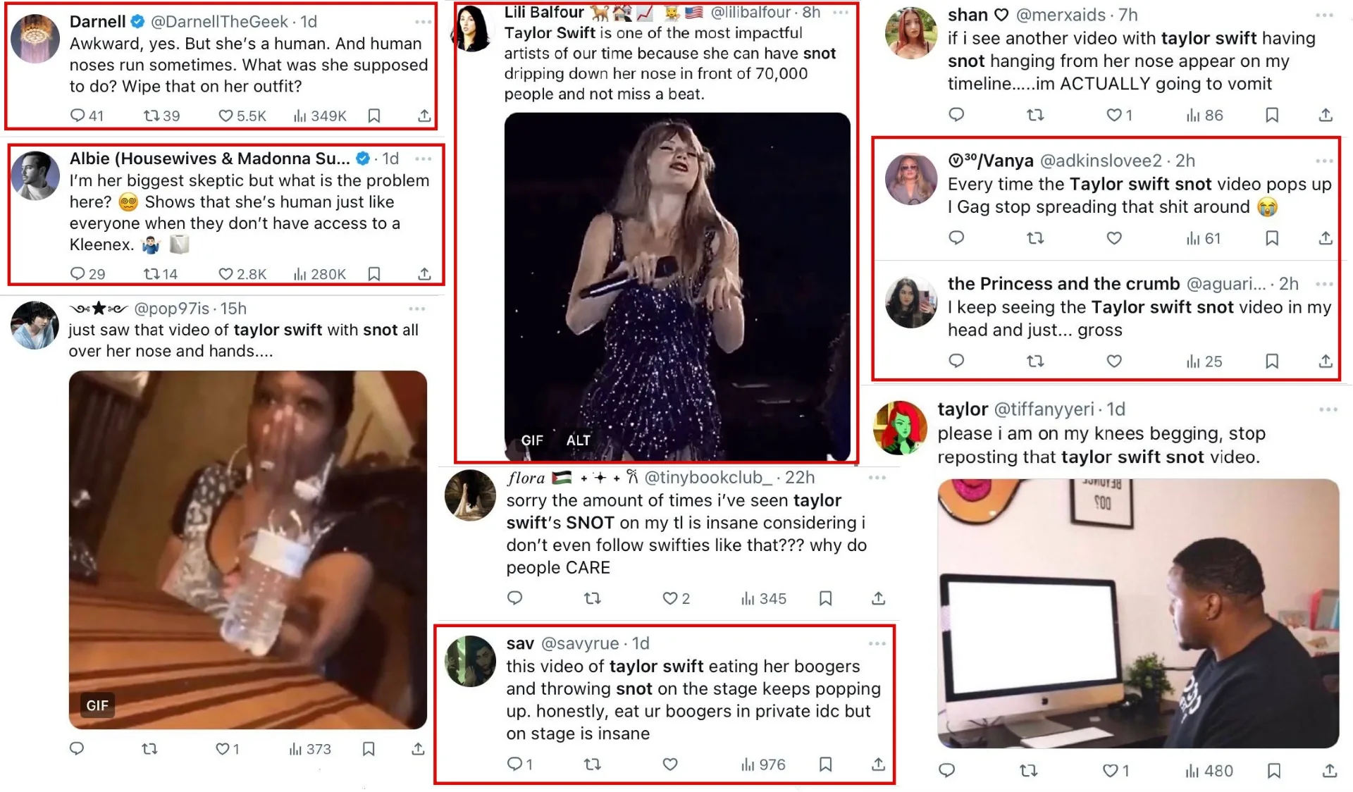Reply to Albie's tweet with 29 replies

[78, 273]
